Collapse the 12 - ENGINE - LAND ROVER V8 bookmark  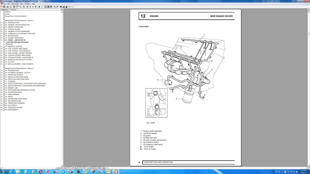2,40
